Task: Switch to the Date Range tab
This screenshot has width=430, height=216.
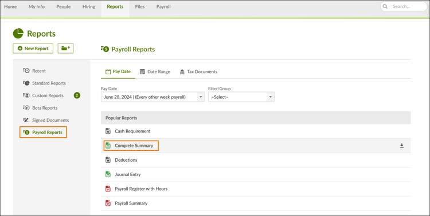Action: pos(155,71)
